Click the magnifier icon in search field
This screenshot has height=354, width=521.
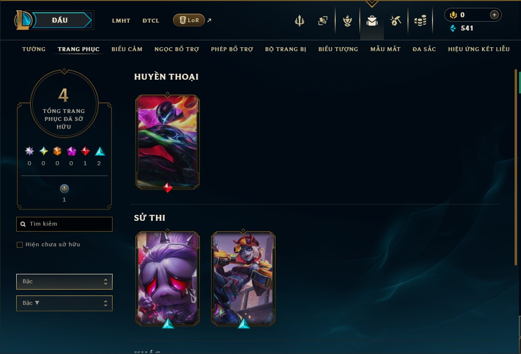tap(23, 224)
